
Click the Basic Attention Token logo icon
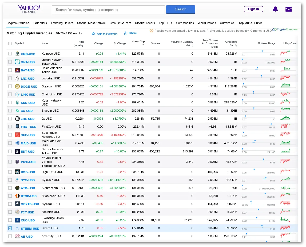click(x=17, y=70)
